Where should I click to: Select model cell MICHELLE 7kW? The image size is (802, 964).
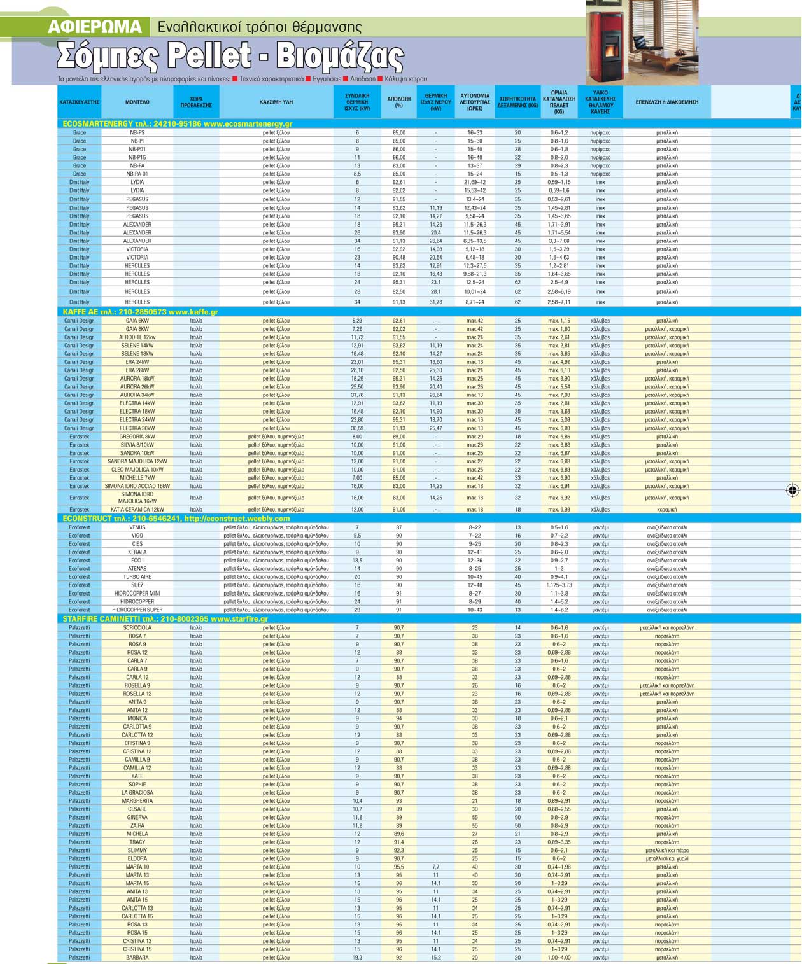(137, 478)
